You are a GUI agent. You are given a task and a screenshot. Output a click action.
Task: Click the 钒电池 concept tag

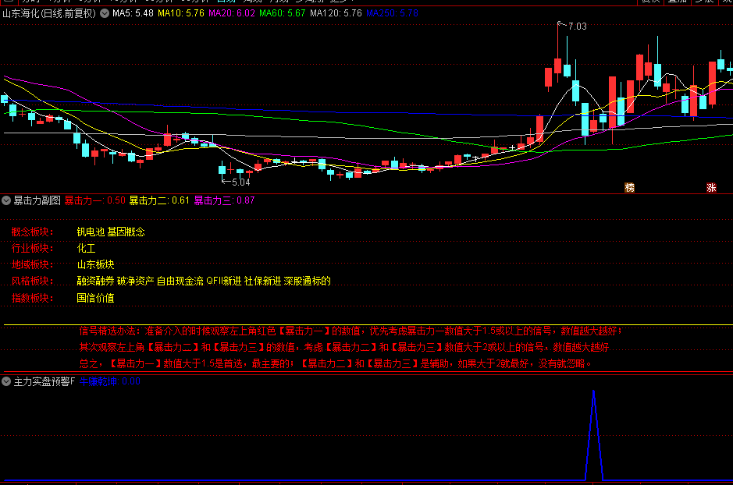click(91, 232)
